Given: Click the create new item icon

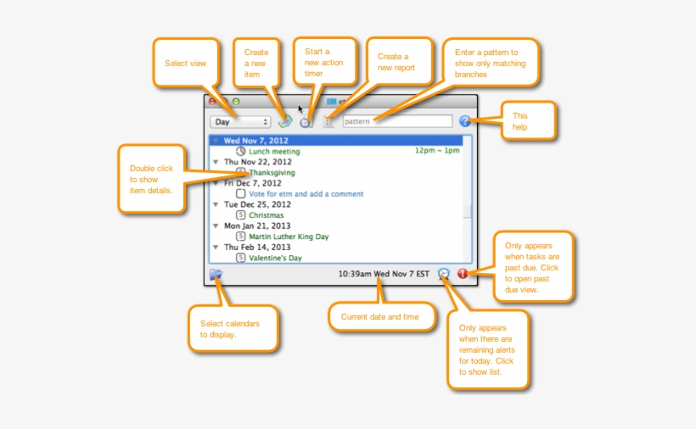Looking at the screenshot, I should tap(285, 122).
